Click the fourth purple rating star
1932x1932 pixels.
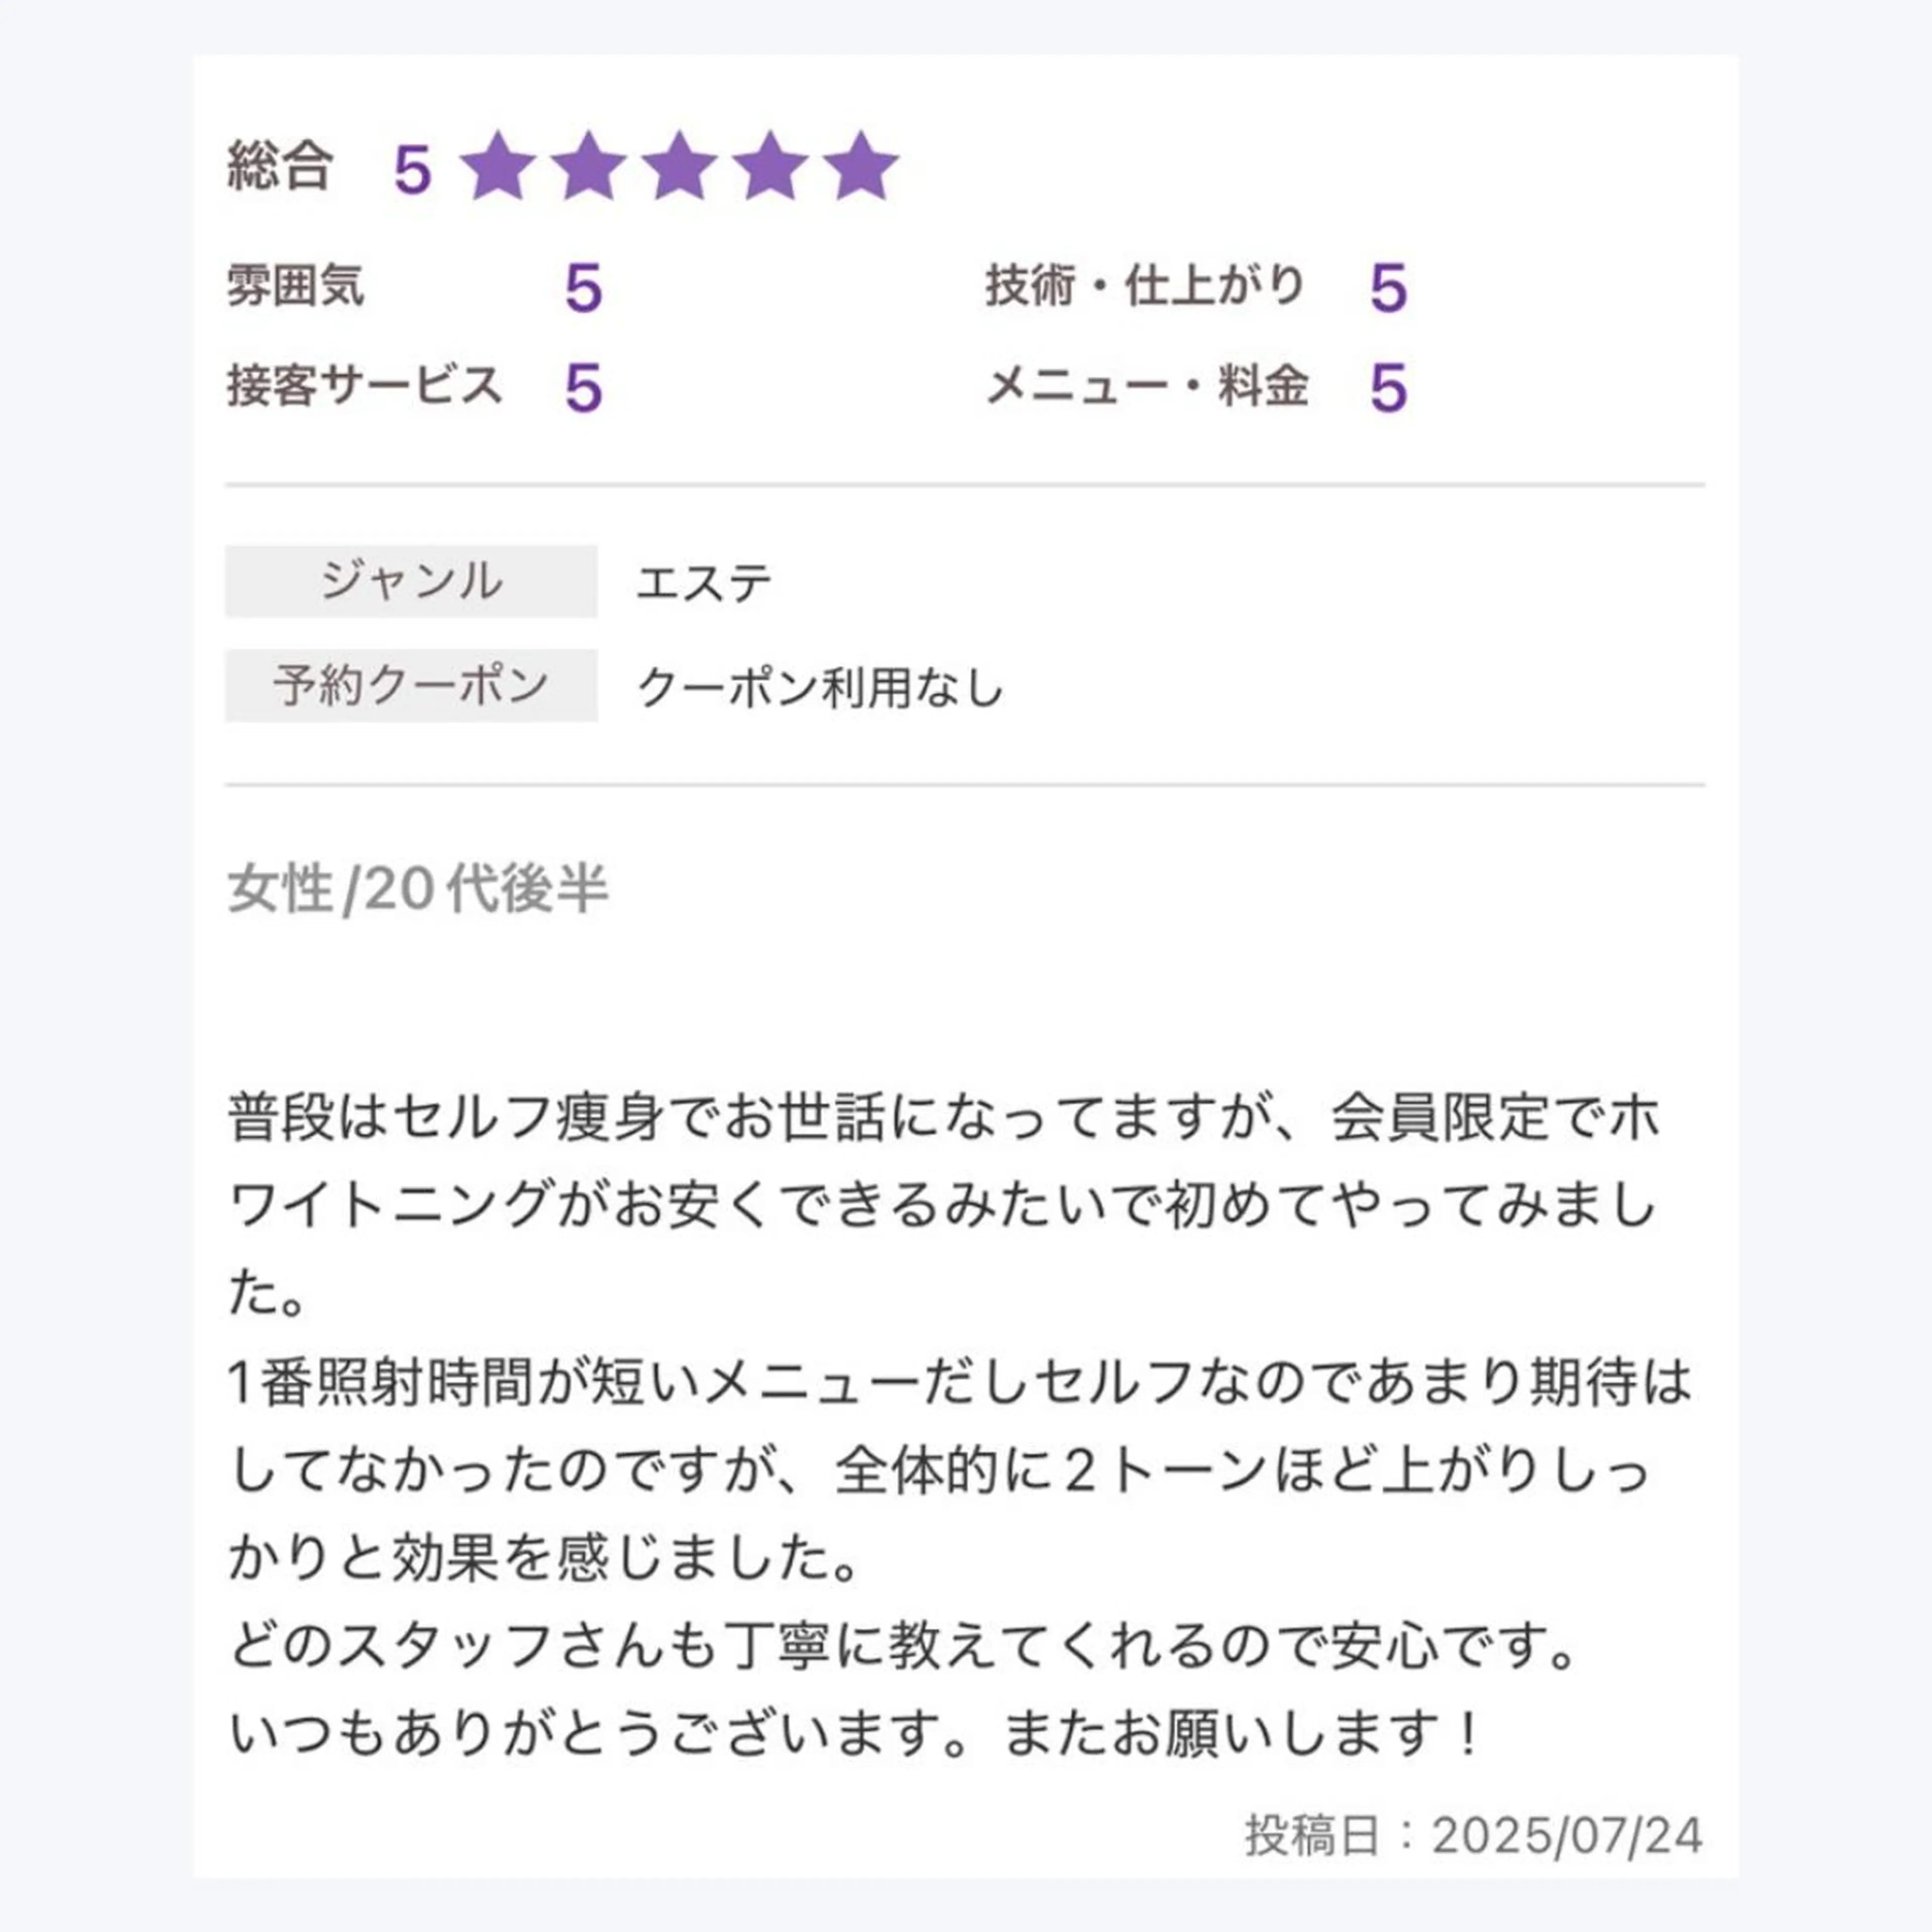pos(771,167)
